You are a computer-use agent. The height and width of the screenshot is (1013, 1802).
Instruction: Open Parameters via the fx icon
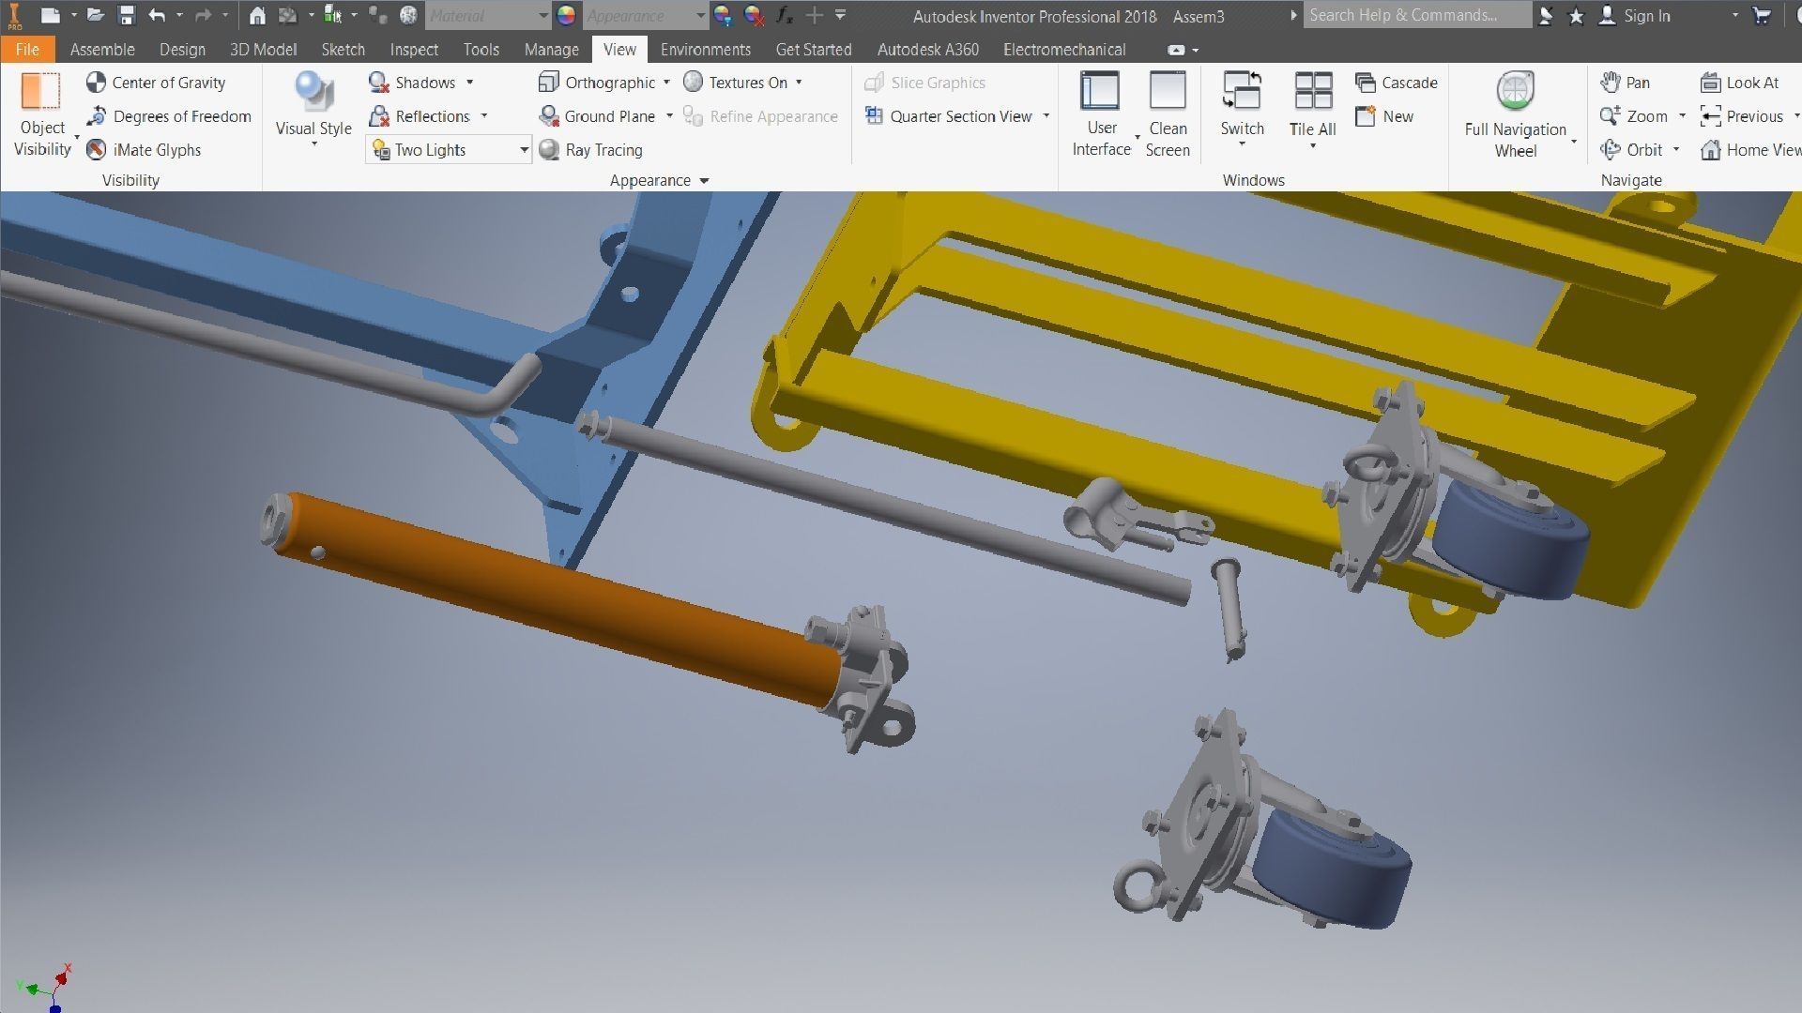point(785,15)
